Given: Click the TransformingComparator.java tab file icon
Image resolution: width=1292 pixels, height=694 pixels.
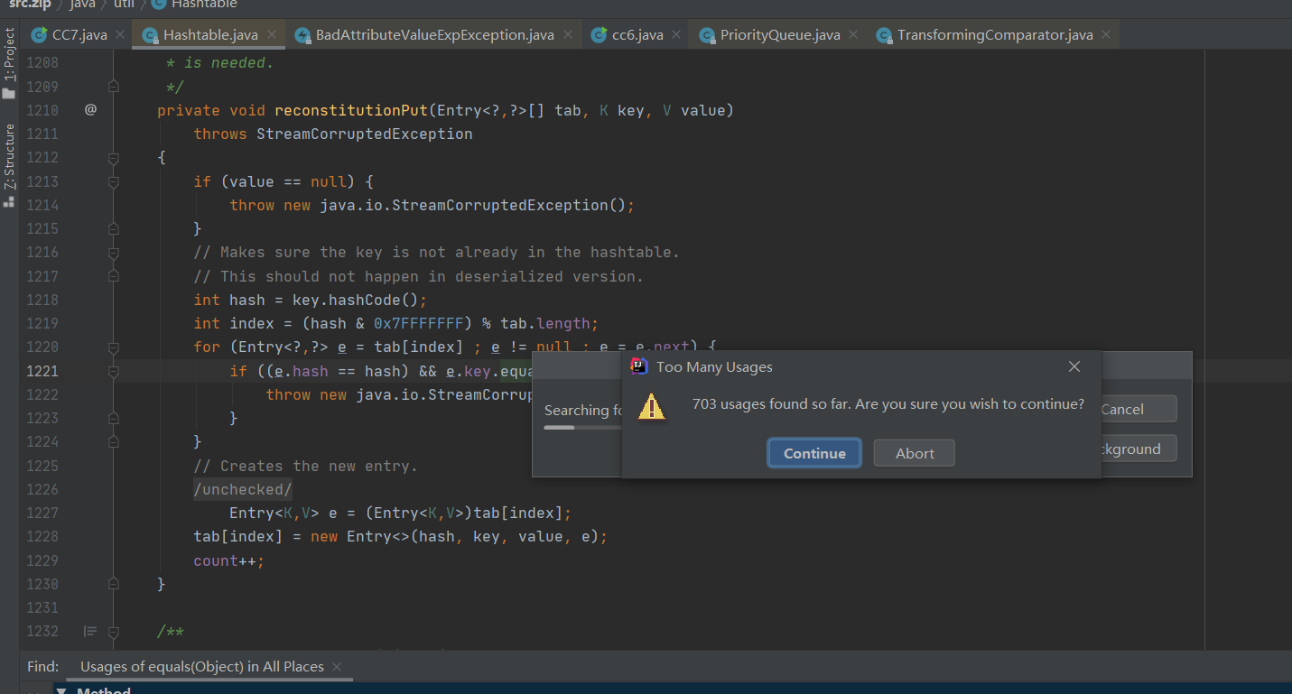Looking at the screenshot, I should (884, 35).
